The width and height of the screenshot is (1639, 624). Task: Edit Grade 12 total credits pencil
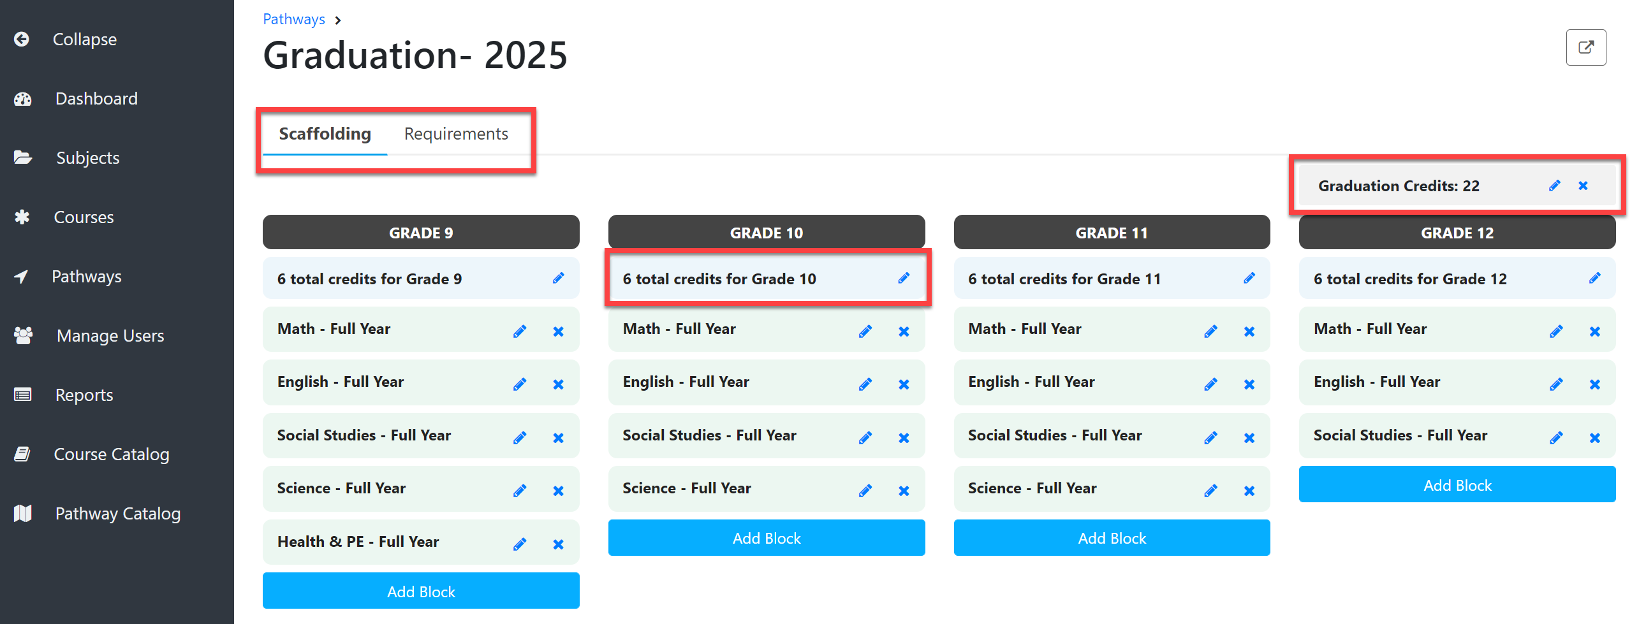(1594, 278)
